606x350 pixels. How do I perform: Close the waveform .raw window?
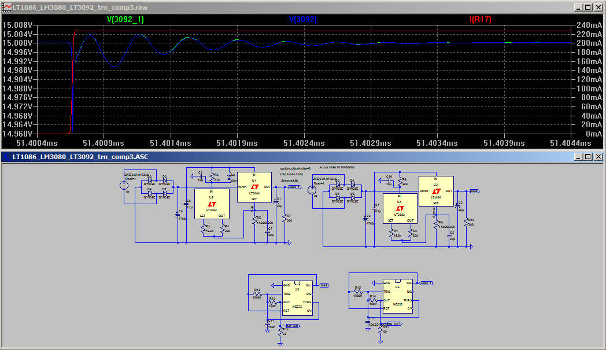(598, 8)
